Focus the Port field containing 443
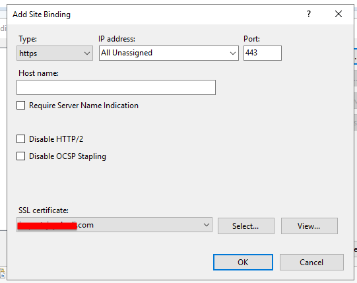Screen dimensions: 357x283 point(262,53)
